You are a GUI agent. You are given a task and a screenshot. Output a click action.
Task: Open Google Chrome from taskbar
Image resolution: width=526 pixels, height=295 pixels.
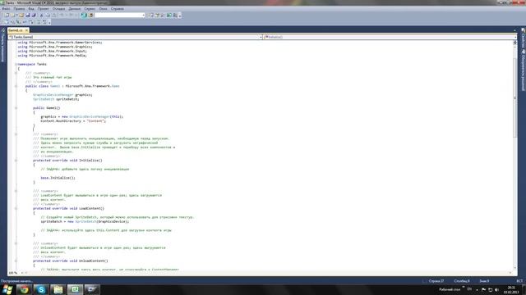tap(24, 289)
